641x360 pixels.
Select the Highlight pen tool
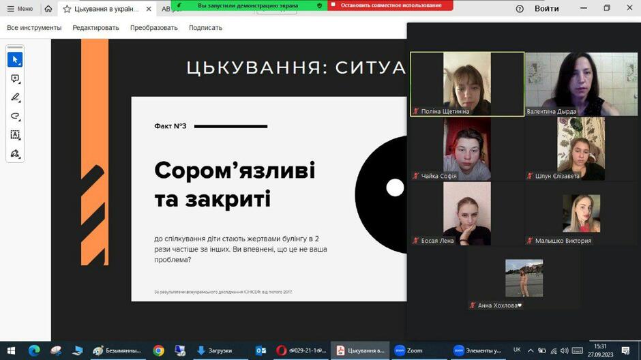(15, 97)
